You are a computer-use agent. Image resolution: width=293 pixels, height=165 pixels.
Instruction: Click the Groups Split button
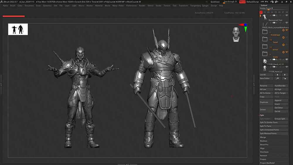click(x=281, y=119)
